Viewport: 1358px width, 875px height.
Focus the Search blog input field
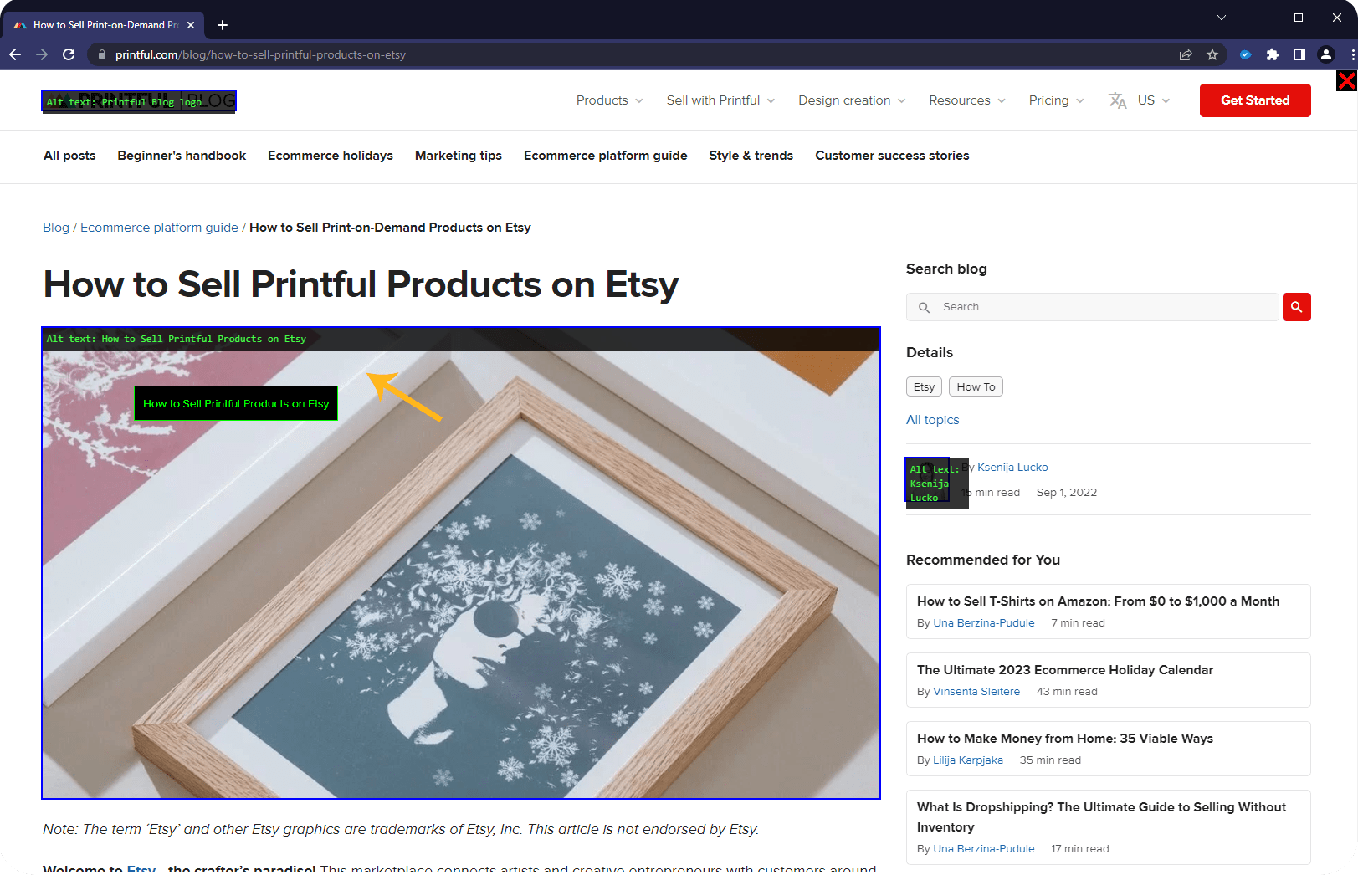pos(1093,307)
